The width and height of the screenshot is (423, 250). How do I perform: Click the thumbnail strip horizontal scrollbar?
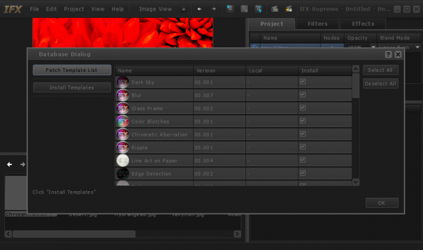coord(123,234)
